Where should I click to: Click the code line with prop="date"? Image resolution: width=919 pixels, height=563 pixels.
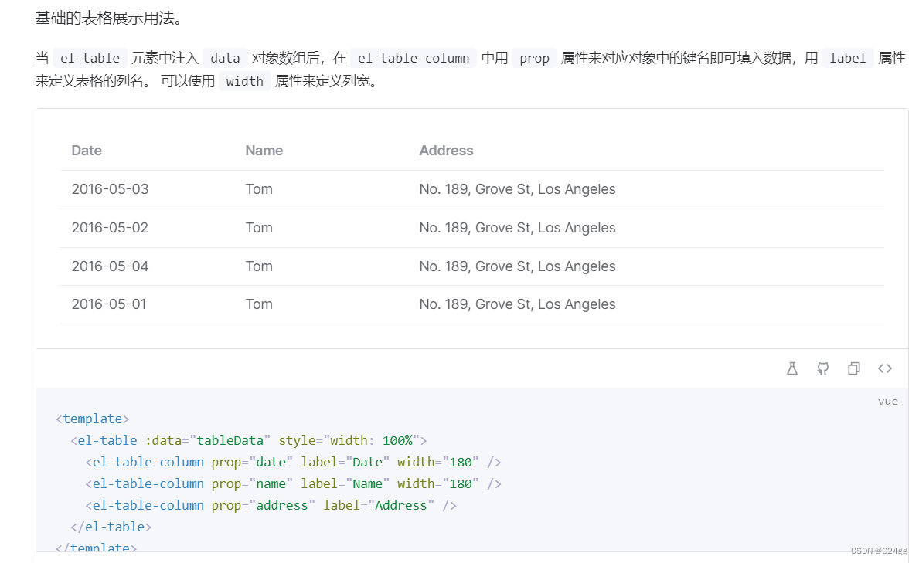(294, 463)
